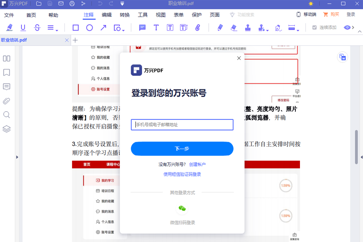Select the rectangle shape tool
The image size is (363, 242).
(75, 28)
